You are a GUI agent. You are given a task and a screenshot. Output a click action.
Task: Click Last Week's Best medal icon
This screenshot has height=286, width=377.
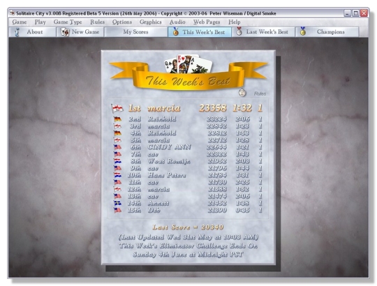[x=239, y=31]
